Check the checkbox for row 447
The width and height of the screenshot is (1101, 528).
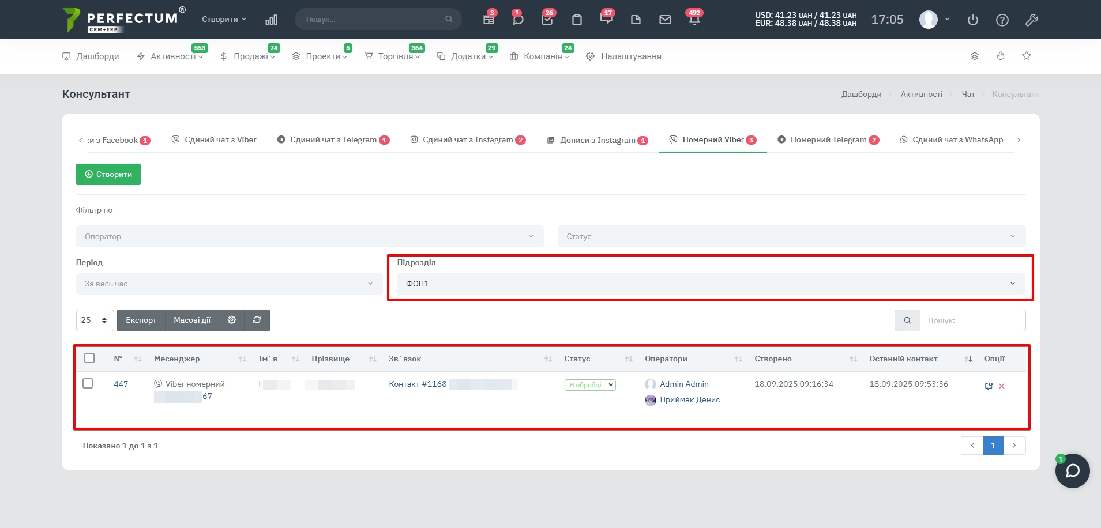88,383
